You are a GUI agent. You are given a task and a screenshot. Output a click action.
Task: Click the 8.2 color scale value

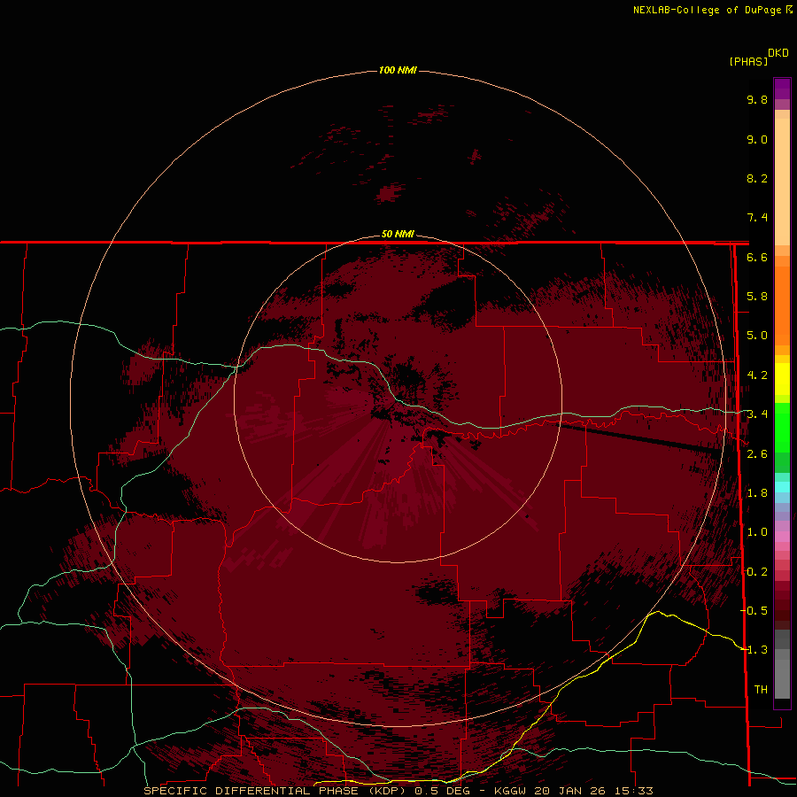point(757,179)
